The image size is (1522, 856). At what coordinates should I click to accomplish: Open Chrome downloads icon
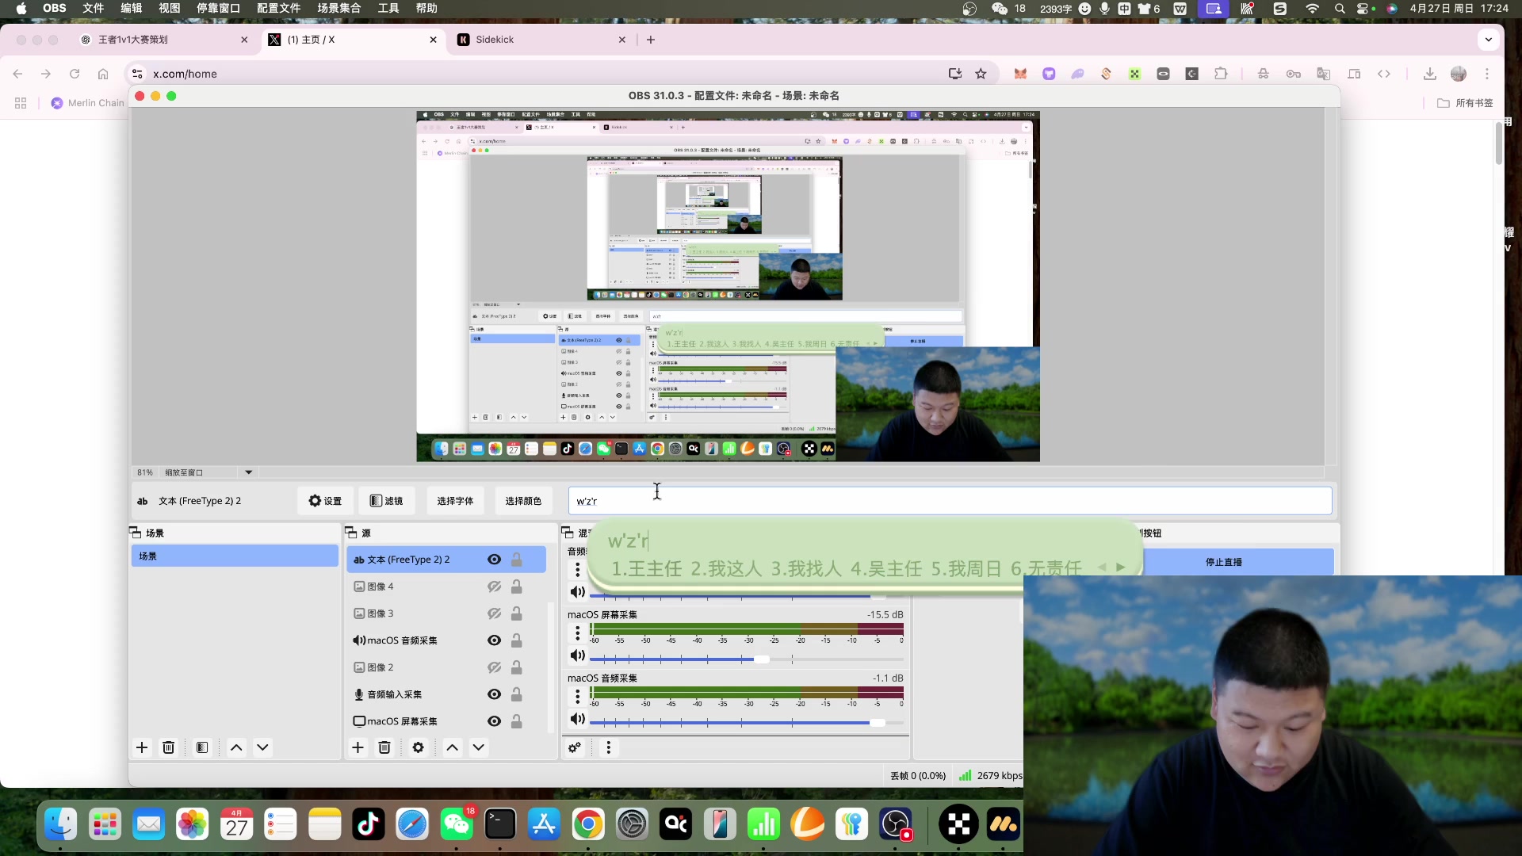tap(1429, 74)
